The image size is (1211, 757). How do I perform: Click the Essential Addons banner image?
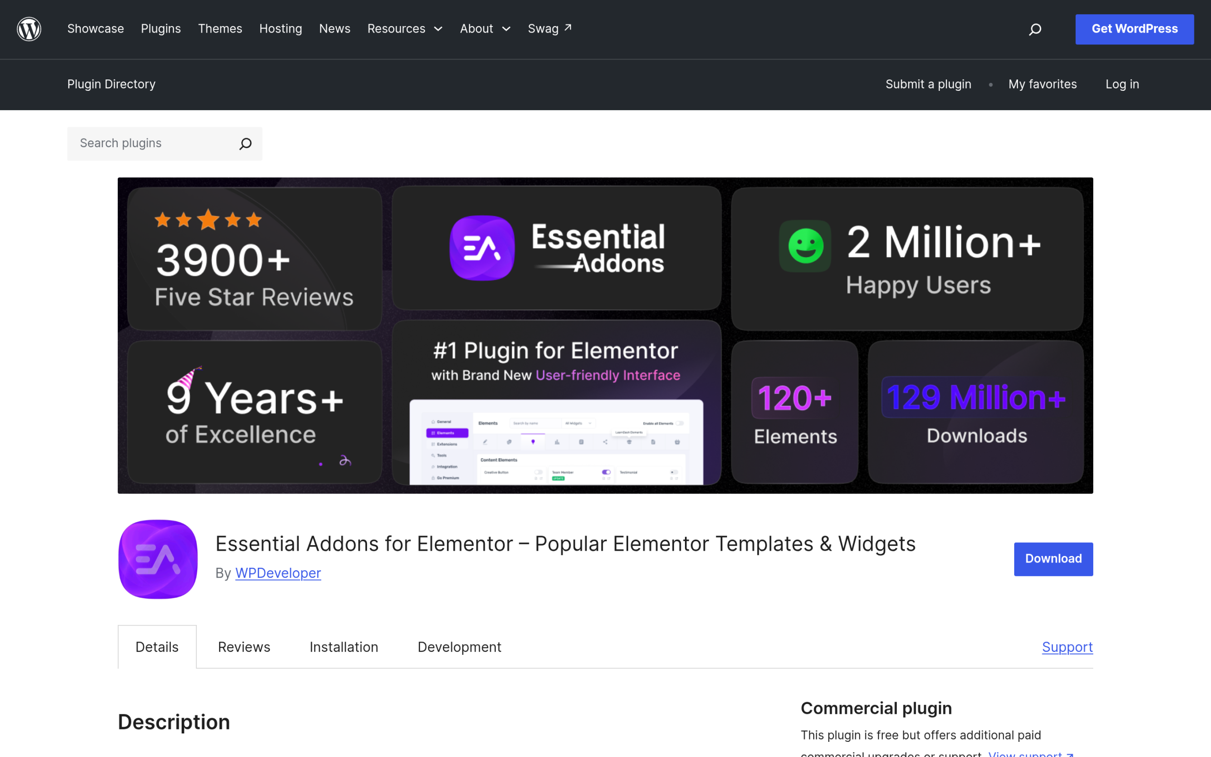tap(605, 335)
